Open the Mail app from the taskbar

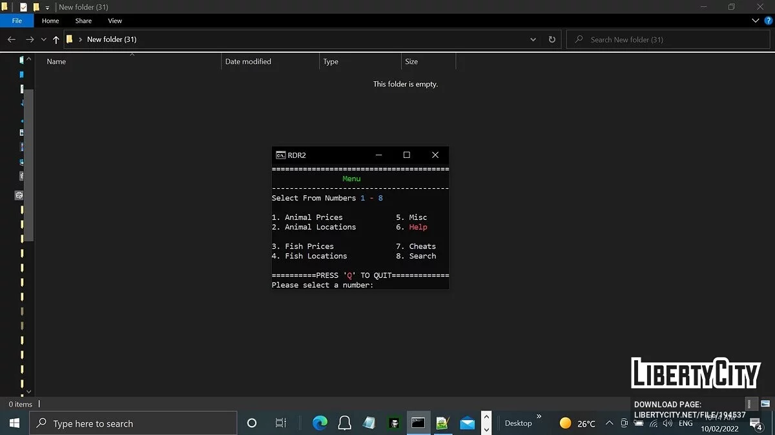click(x=468, y=423)
